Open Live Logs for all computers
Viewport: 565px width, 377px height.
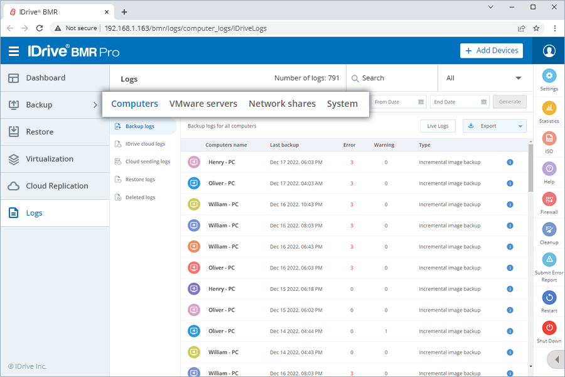pos(438,126)
